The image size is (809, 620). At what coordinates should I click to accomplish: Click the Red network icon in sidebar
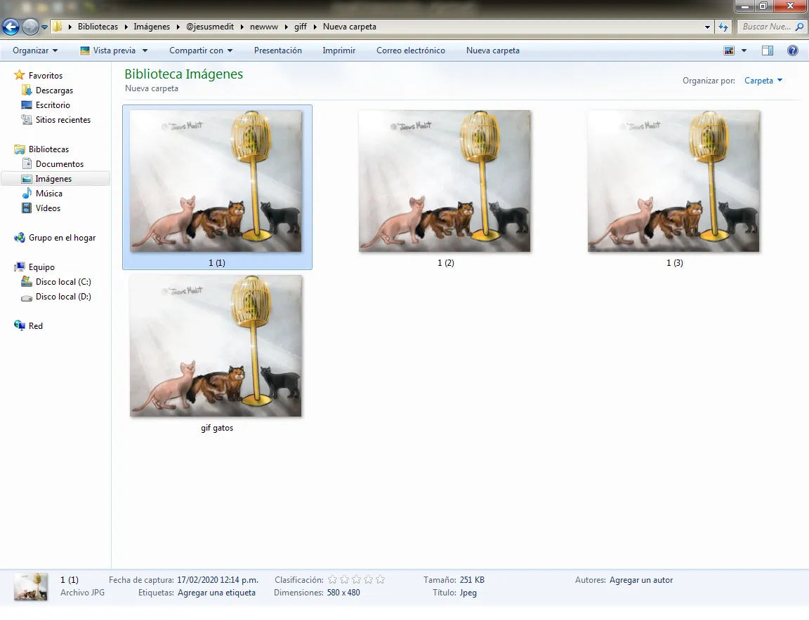click(x=20, y=325)
